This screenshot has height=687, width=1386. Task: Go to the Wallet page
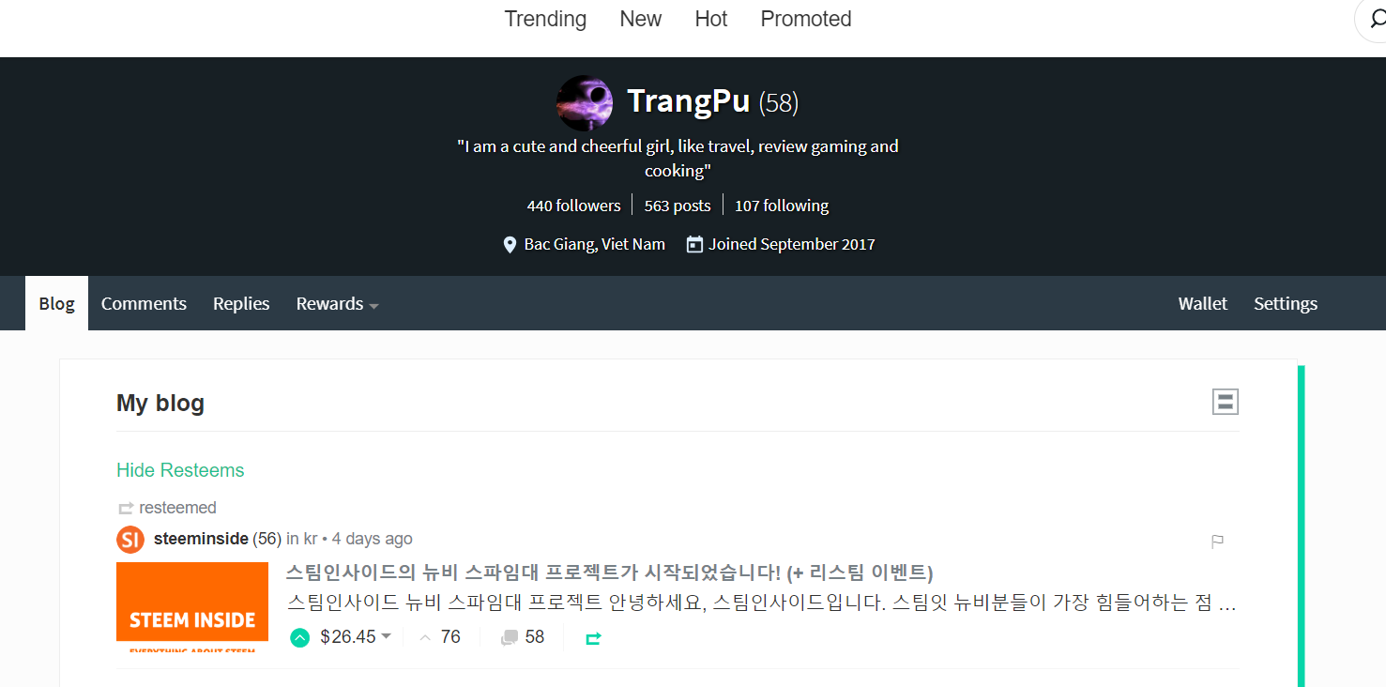tap(1203, 304)
